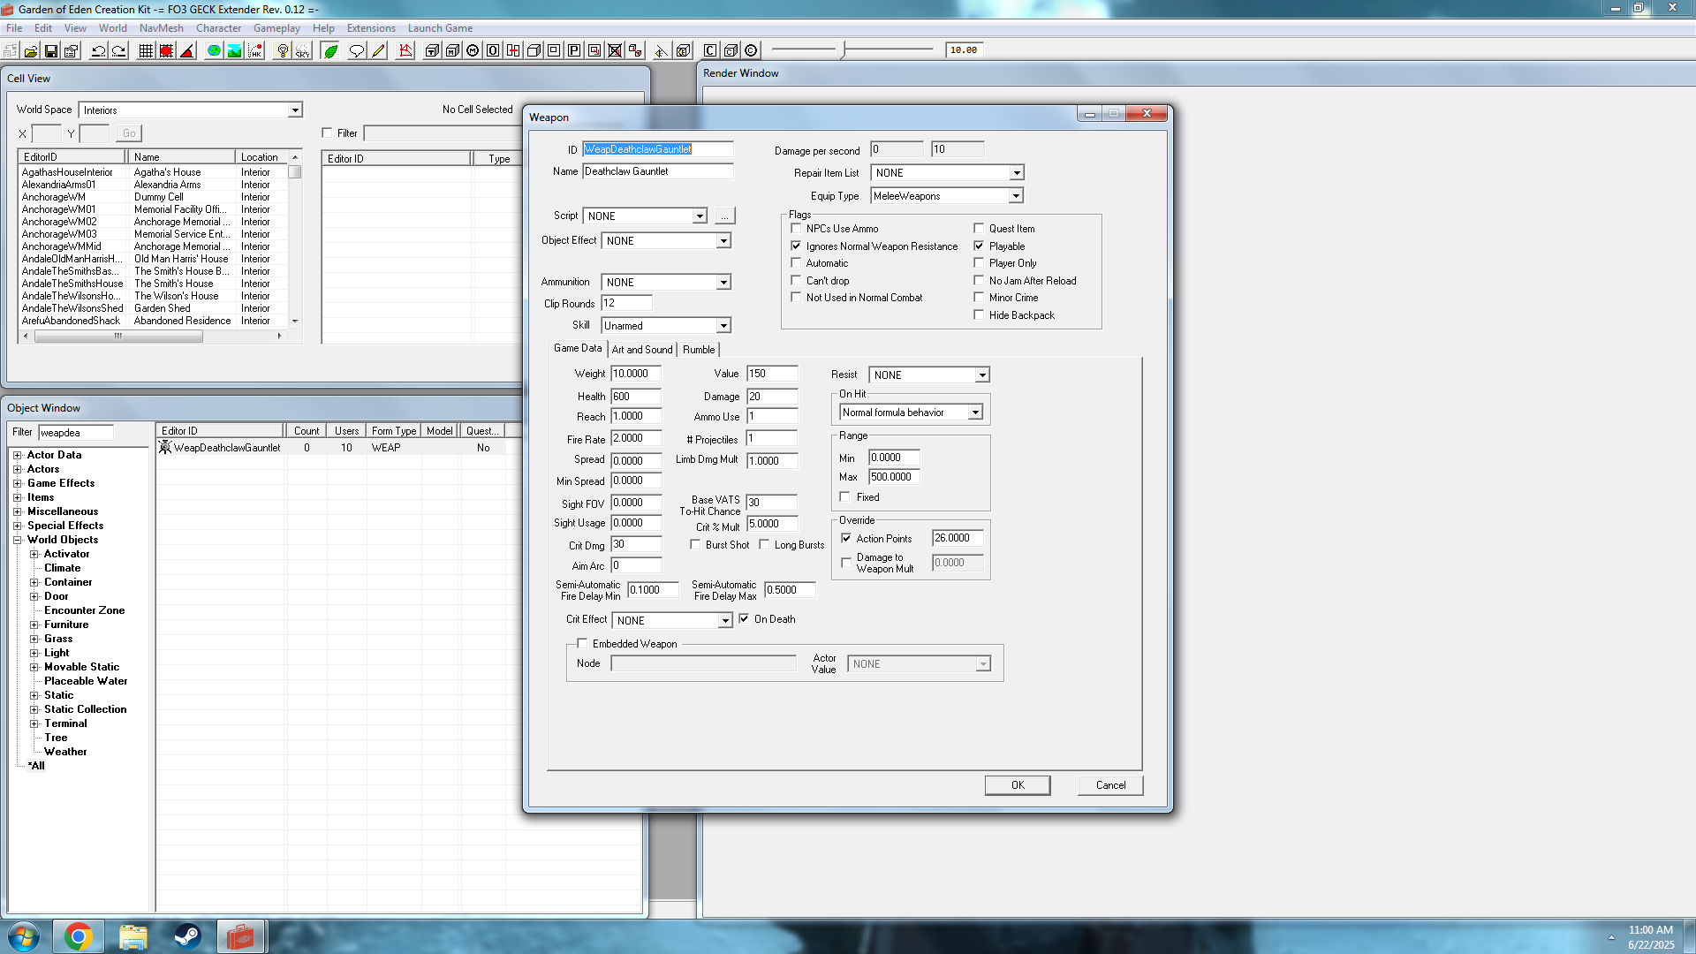Open the Gameplay menu
Screen dimensions: 1696x954
tap(276, 28)
